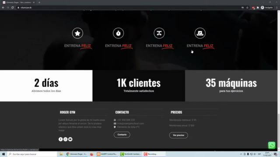The image size is (280, 157).
Task: Click the page vertical scrollbar thumb
Action: [x=279, y=131]
